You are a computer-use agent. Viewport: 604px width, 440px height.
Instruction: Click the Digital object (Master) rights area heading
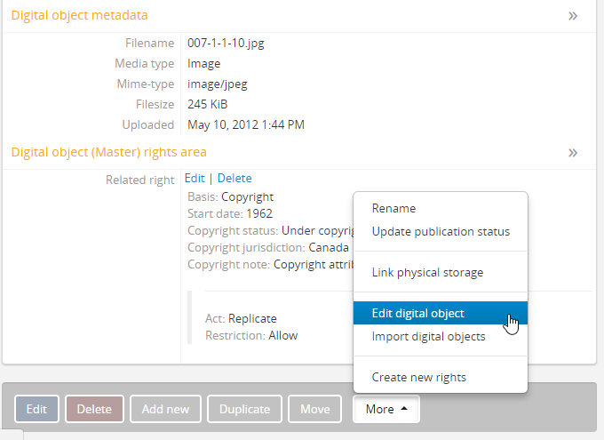(x=108, y=152)
